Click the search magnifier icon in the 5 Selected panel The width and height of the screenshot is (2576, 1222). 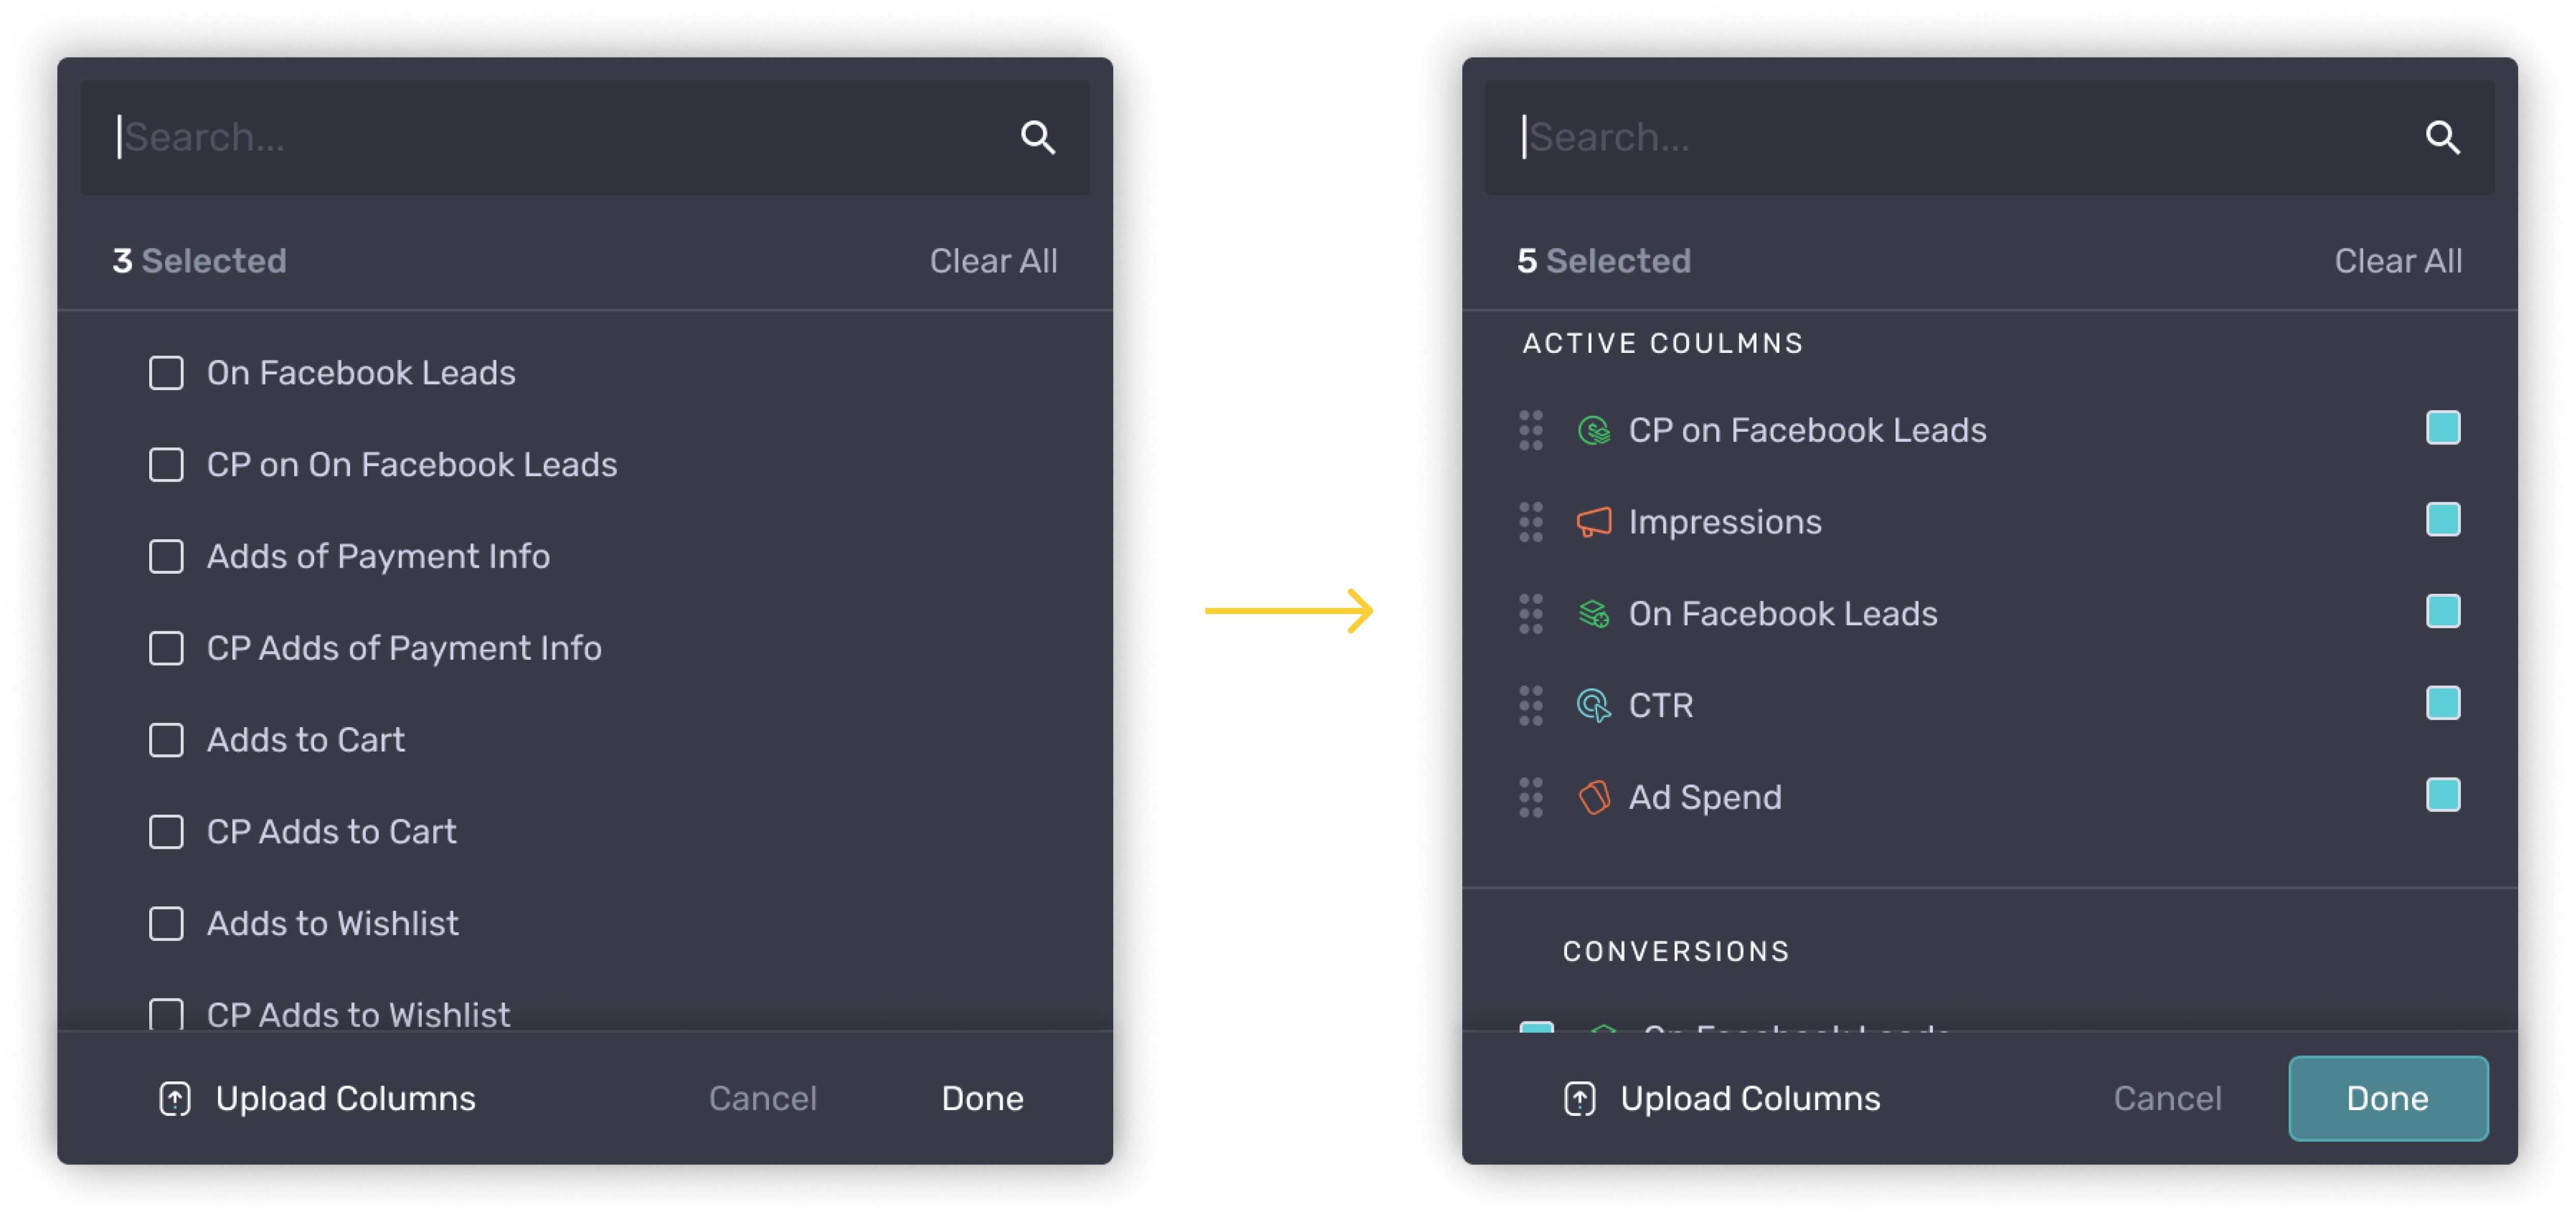pyautogui.click(x=2442, y=137)
